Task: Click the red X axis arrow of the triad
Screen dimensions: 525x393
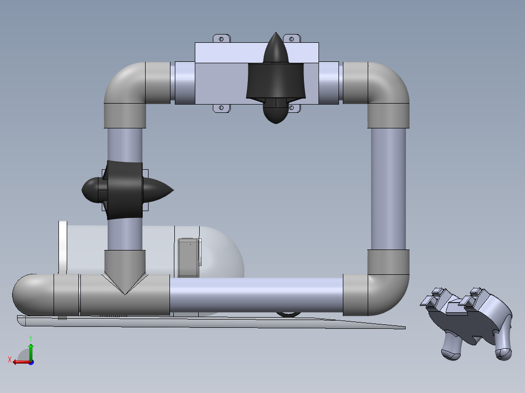Action: [x=21, y=362]
